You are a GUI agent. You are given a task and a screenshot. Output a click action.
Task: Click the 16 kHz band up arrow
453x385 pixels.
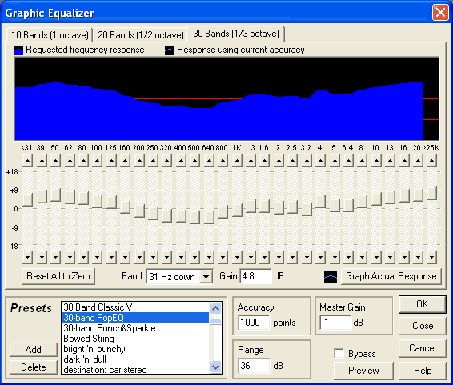[404, 160]
